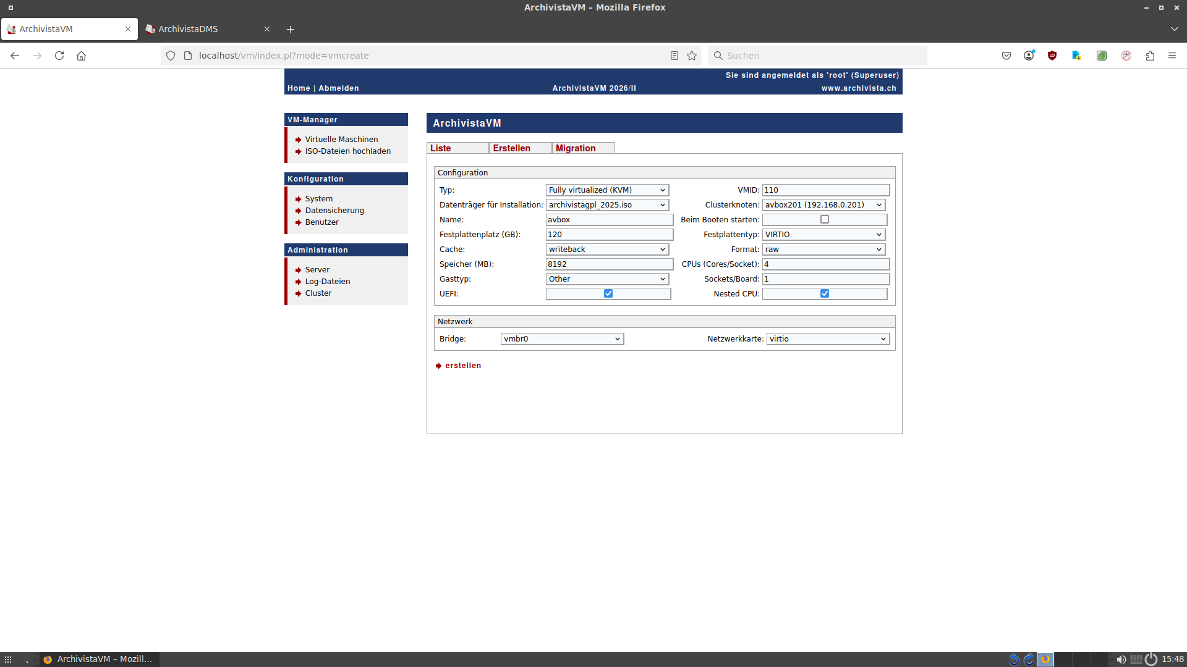This screenshot has height=667, width=1187.
Task: Click the Speicher (MB) input field
Action: (609, 264)
